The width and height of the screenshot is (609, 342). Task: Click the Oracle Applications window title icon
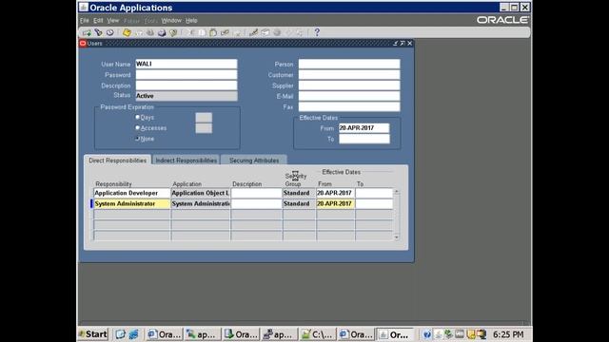coord(84,7)
